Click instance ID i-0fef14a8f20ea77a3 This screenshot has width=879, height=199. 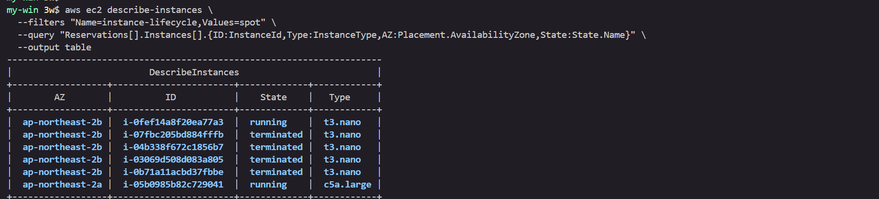pyautogui.click(x=173, y=122)
